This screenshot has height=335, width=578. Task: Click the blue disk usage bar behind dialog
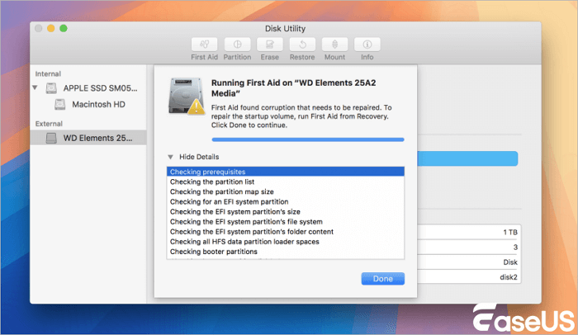pyautogui.click(x=467, y=158)
